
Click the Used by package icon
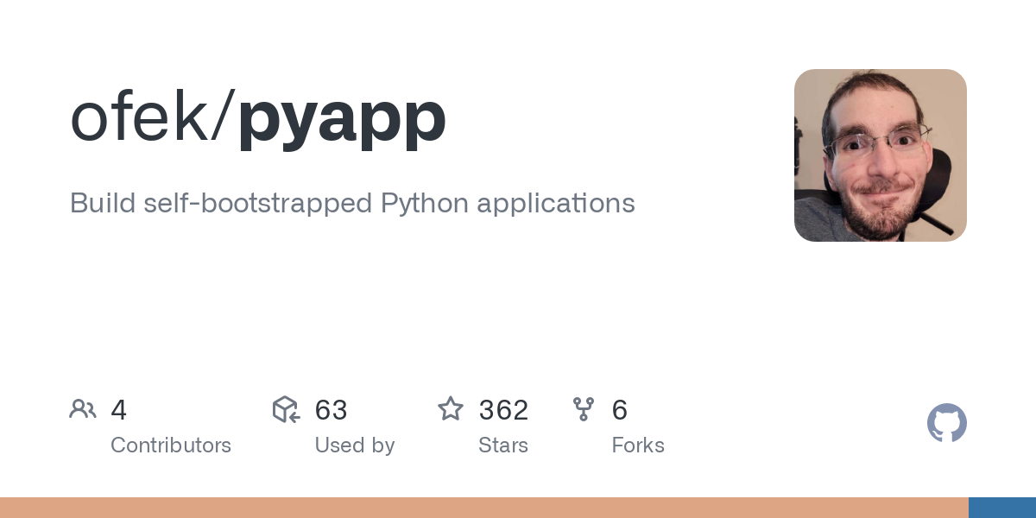(x=286, y=409)
